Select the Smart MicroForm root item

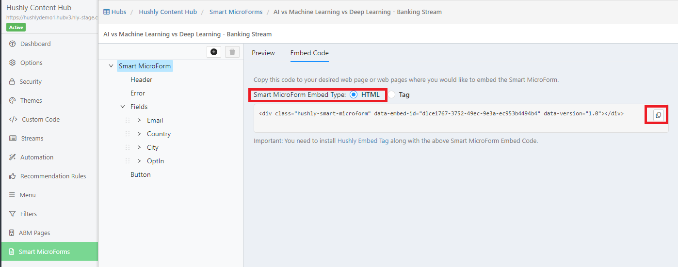145,66
